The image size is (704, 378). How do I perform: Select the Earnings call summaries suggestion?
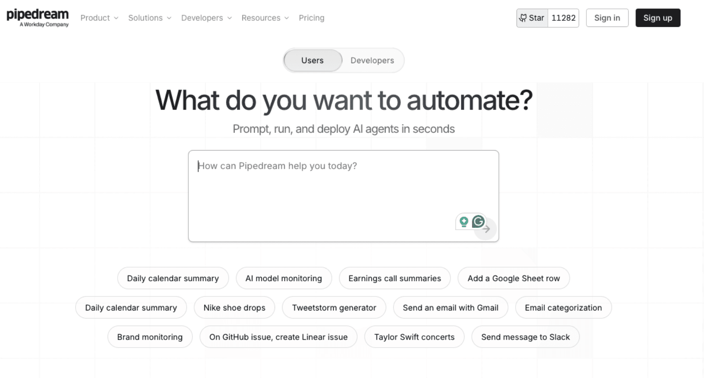[x=395, y=278]
